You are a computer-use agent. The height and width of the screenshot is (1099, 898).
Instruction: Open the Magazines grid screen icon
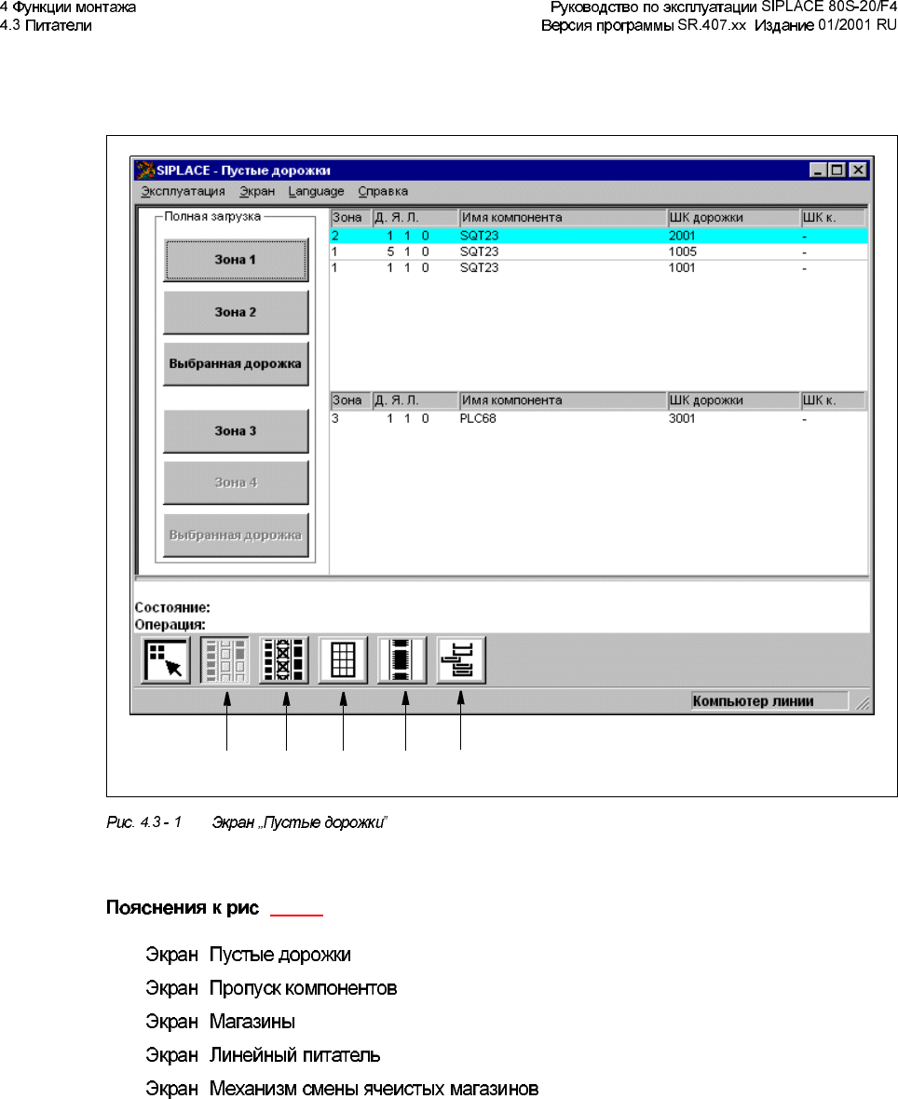coord(343,659)
